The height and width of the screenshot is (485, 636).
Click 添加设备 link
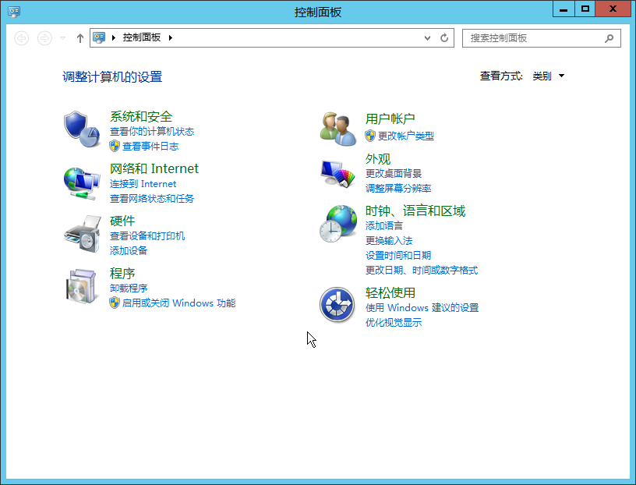[x=129, y=250]
